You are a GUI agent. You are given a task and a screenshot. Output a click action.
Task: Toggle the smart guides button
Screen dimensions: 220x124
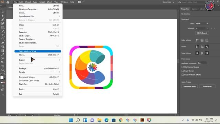207,46
